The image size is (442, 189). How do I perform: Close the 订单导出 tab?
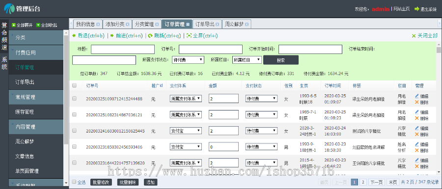(217, 25)
